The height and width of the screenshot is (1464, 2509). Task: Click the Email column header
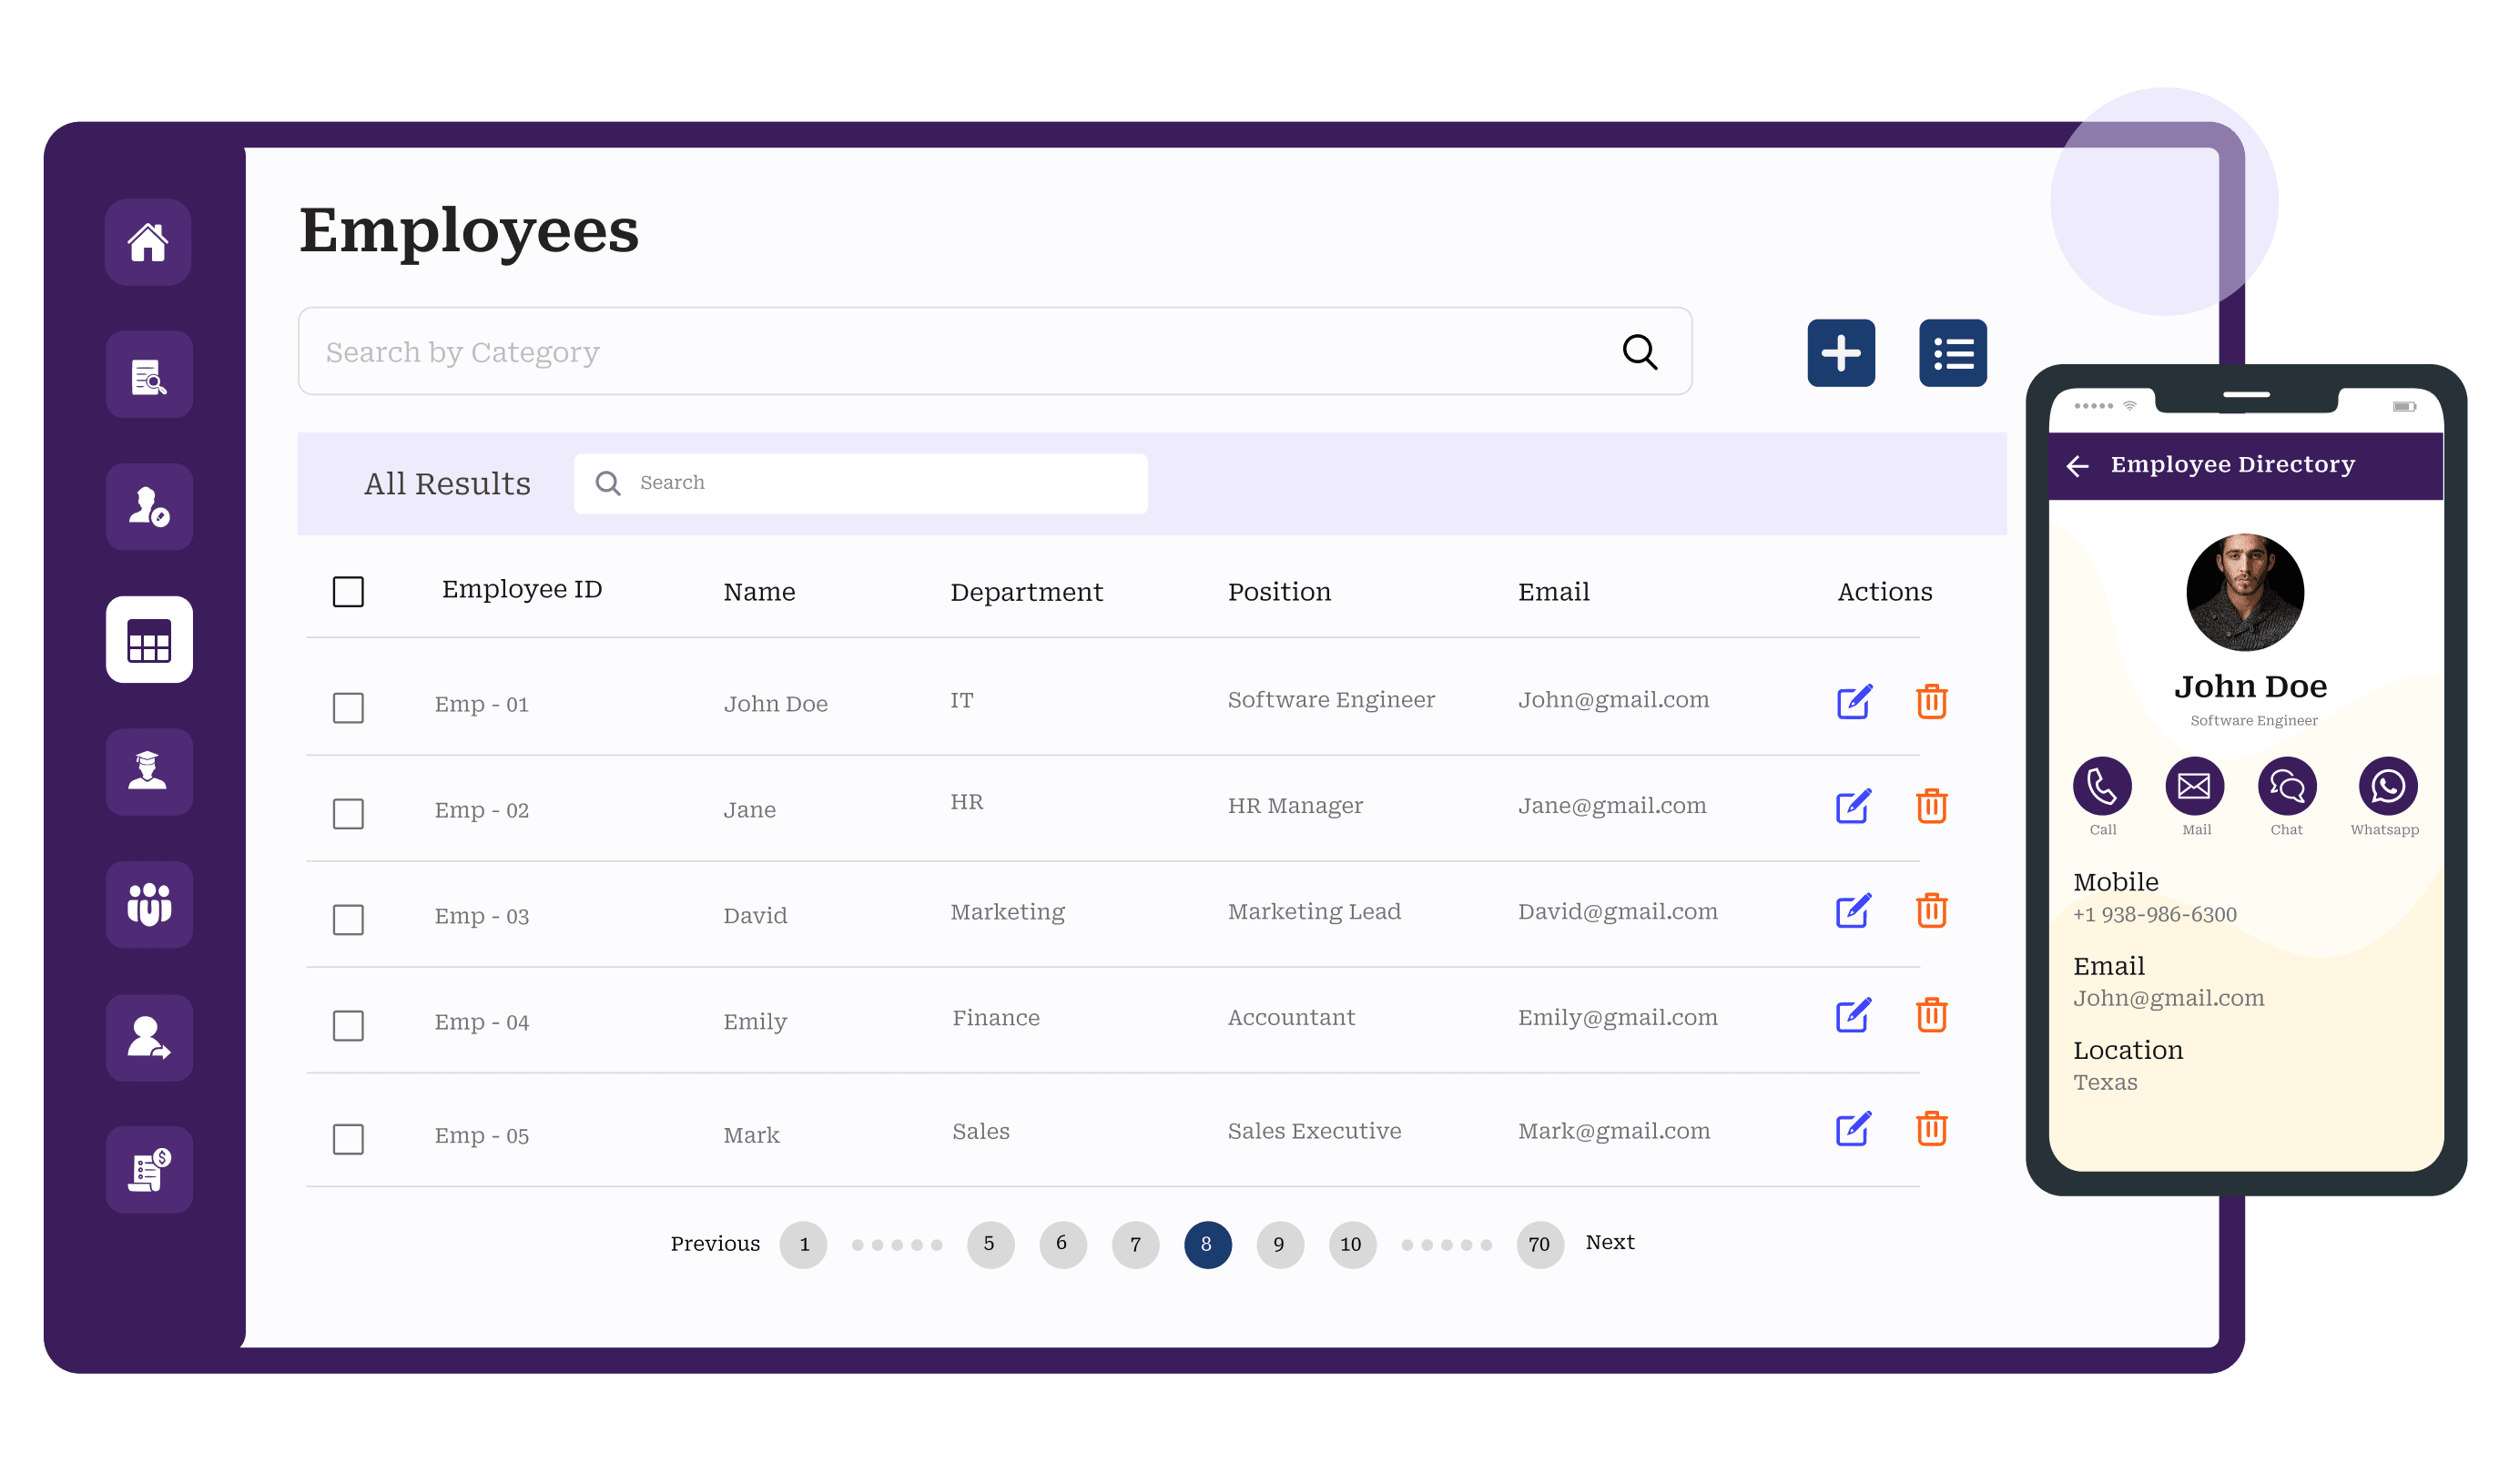pos(1553,593)
